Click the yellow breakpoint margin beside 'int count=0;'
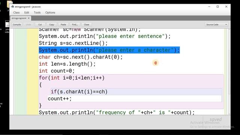The width and height of the screenshot is (240, 135). [x=33, y=71]
